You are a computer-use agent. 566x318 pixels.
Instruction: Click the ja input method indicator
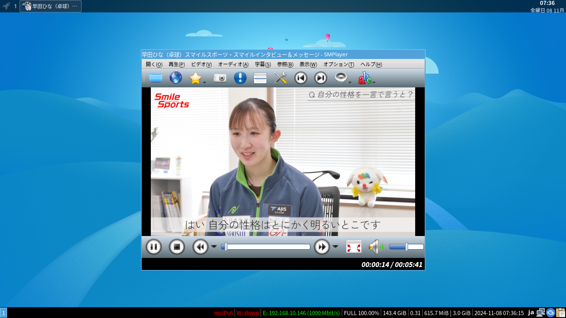pyautogui.click(x=531, y=313)
